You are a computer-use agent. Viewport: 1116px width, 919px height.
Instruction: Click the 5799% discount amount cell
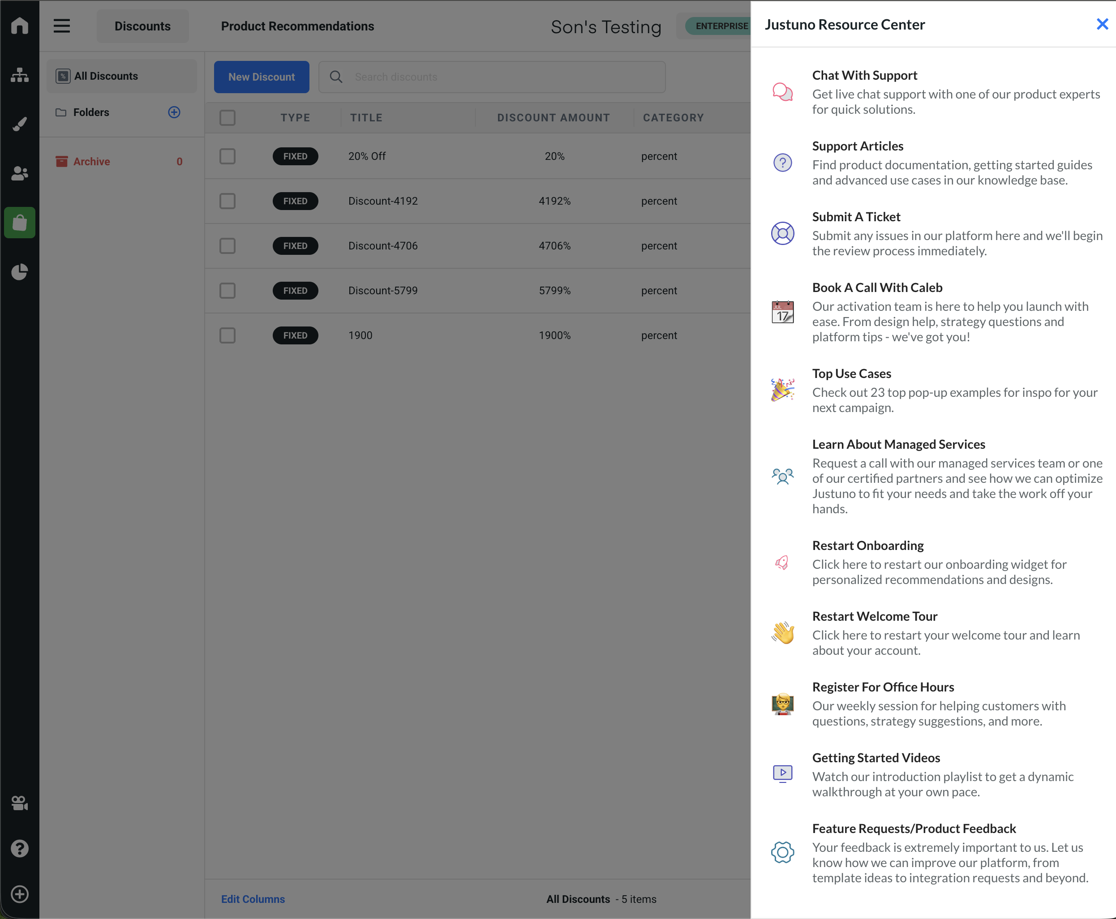click(555, 291)
